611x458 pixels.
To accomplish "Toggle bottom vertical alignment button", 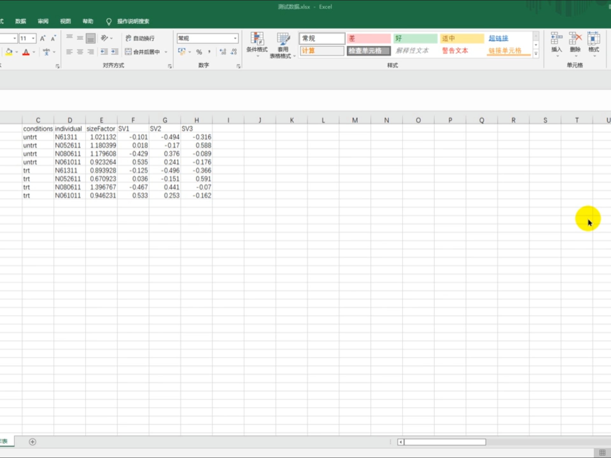I will click(91, 38).
